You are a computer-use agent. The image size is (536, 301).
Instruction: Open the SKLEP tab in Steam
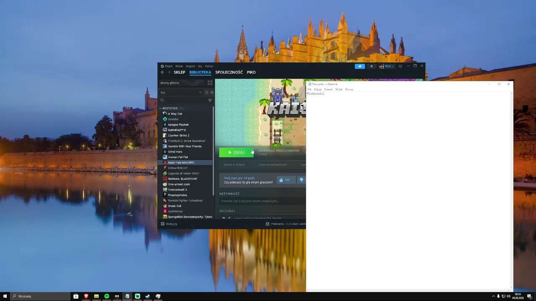pyautogui.click(x=179, y=72)
